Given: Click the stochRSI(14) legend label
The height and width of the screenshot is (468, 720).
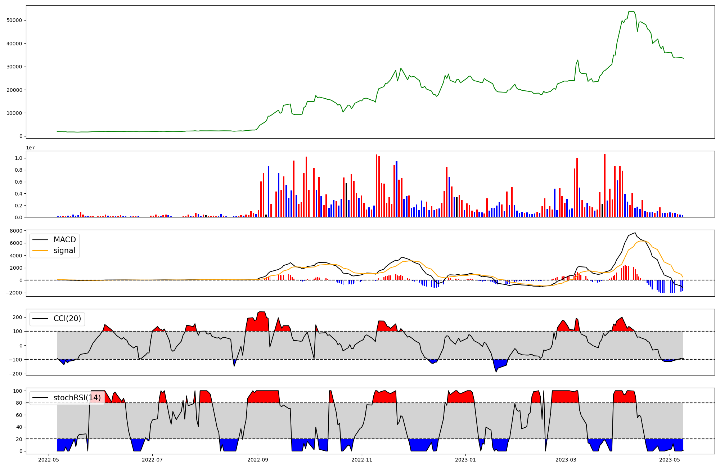Looking at the screenshot, I should click(77, 398).
